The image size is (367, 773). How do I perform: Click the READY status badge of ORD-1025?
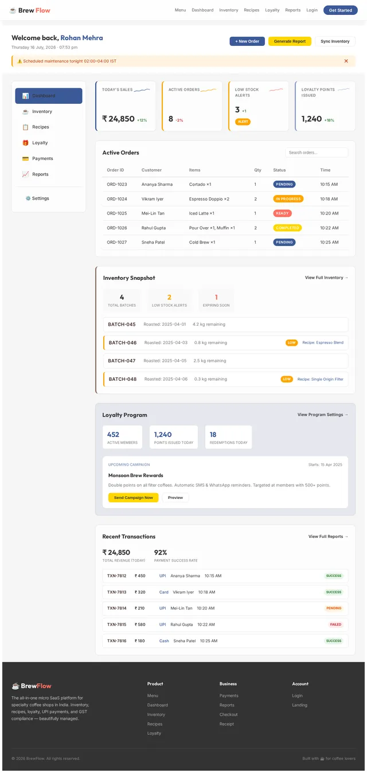pyautogui.click(x=283, y=213)
